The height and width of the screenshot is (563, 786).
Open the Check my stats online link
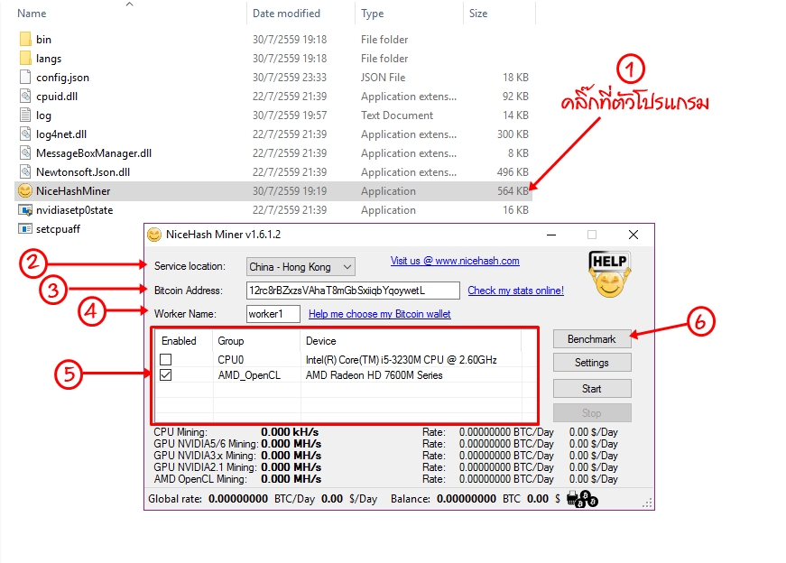coord(516,291)
